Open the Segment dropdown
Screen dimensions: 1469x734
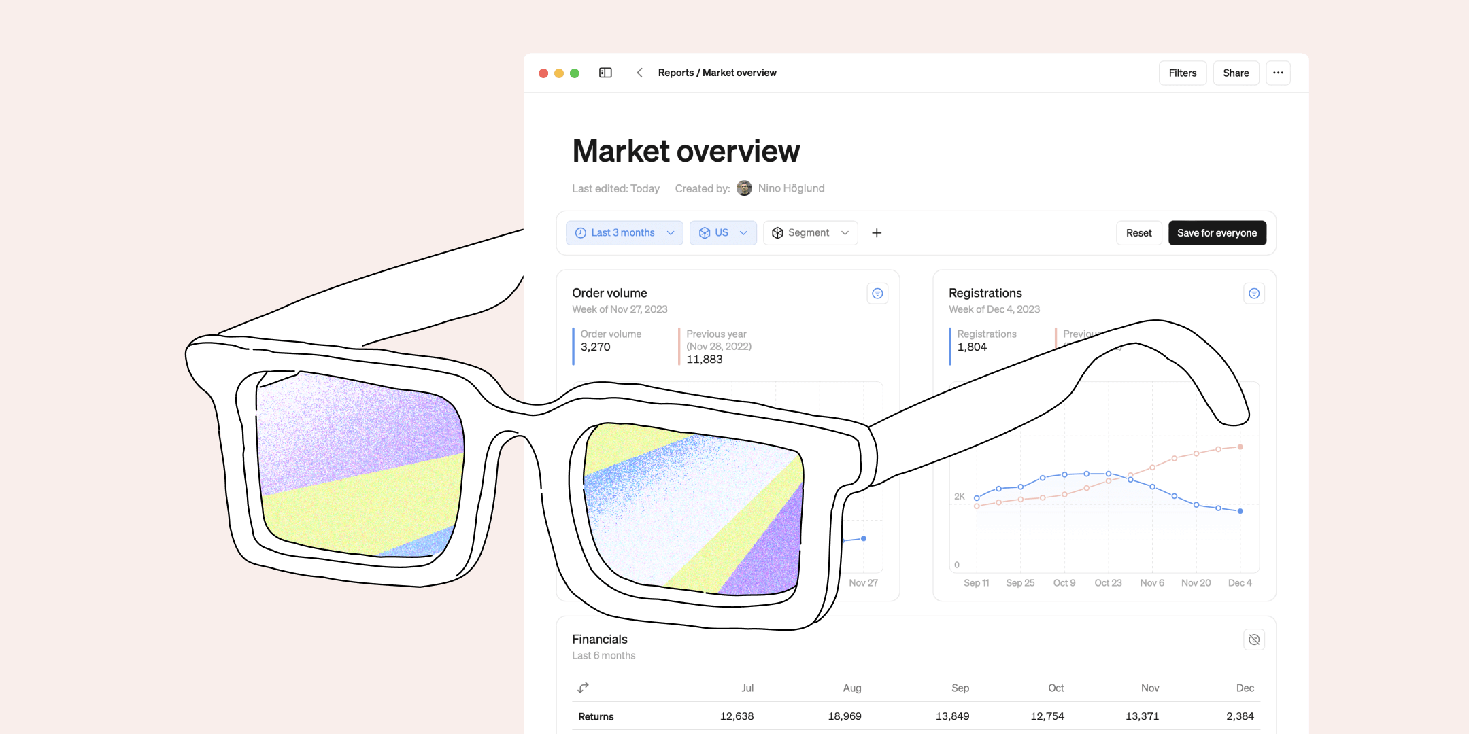coord(810,233)
